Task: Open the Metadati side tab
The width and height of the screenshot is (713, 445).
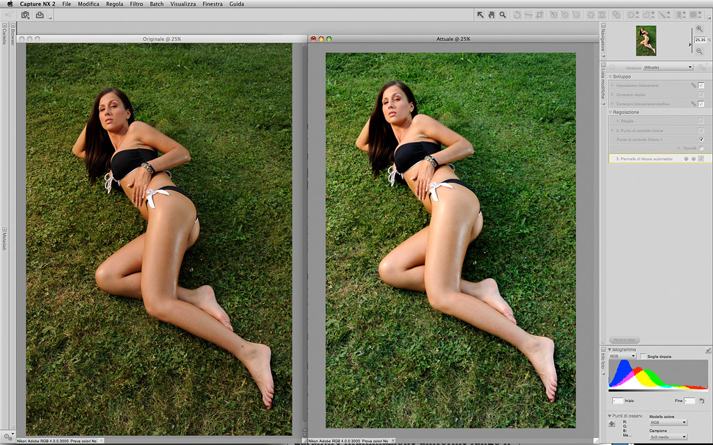Action: (4, 238)
